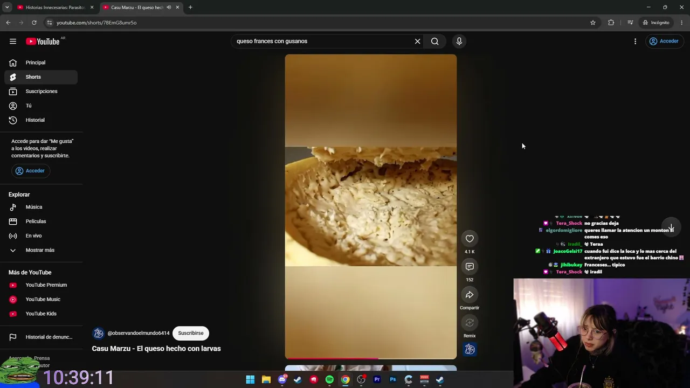Go to Principal in sidebar
Screen dimensions: 690x388
click(41, 63)
